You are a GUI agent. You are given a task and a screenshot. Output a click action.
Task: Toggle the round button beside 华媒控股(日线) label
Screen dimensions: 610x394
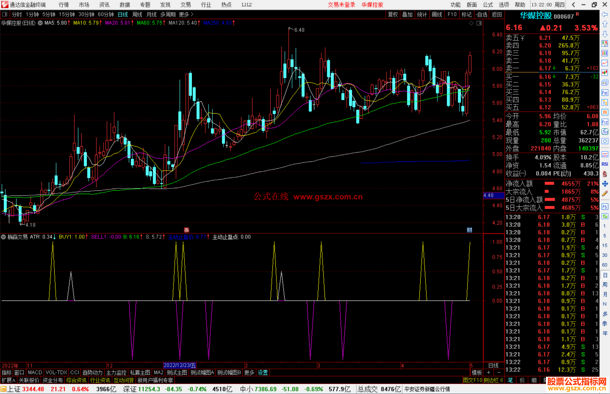pos(40,23)
